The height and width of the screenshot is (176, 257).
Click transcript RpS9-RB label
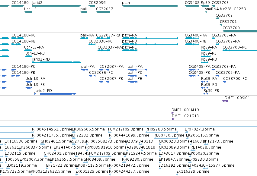pos(209,53)
